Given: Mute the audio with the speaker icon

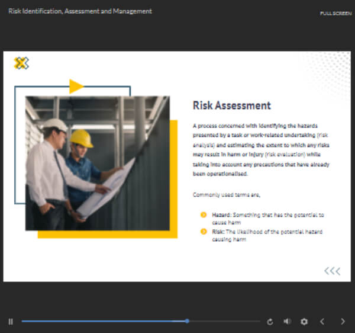Looking at the screenshot, I should tap(287, 321).
